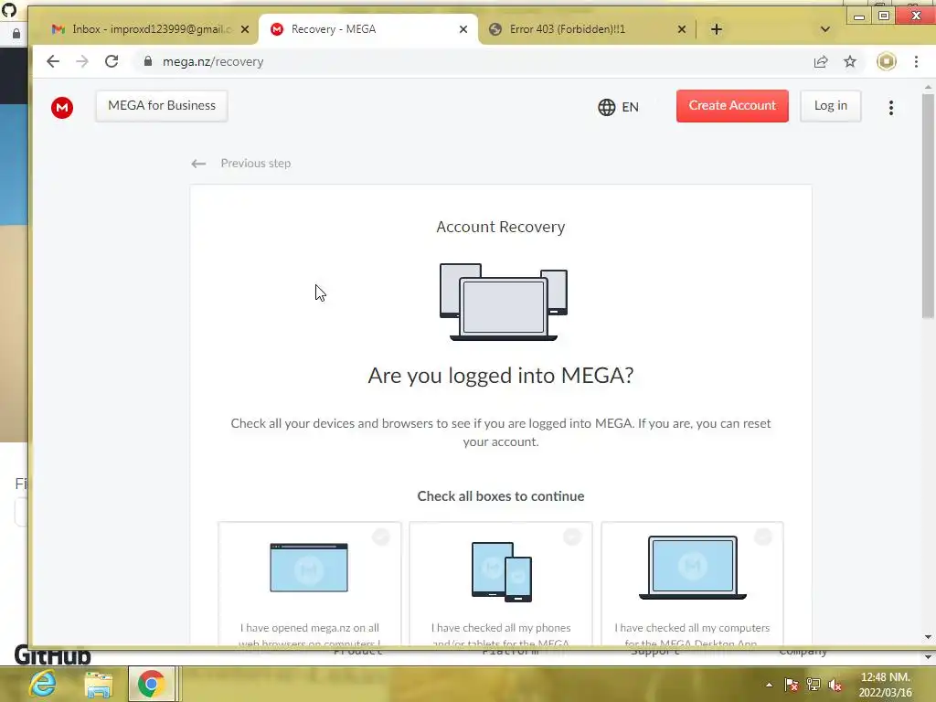The height and width of the screenshot is (702, 936).
Task: Click the scrollbar down arrow
Action: [928, 637]
